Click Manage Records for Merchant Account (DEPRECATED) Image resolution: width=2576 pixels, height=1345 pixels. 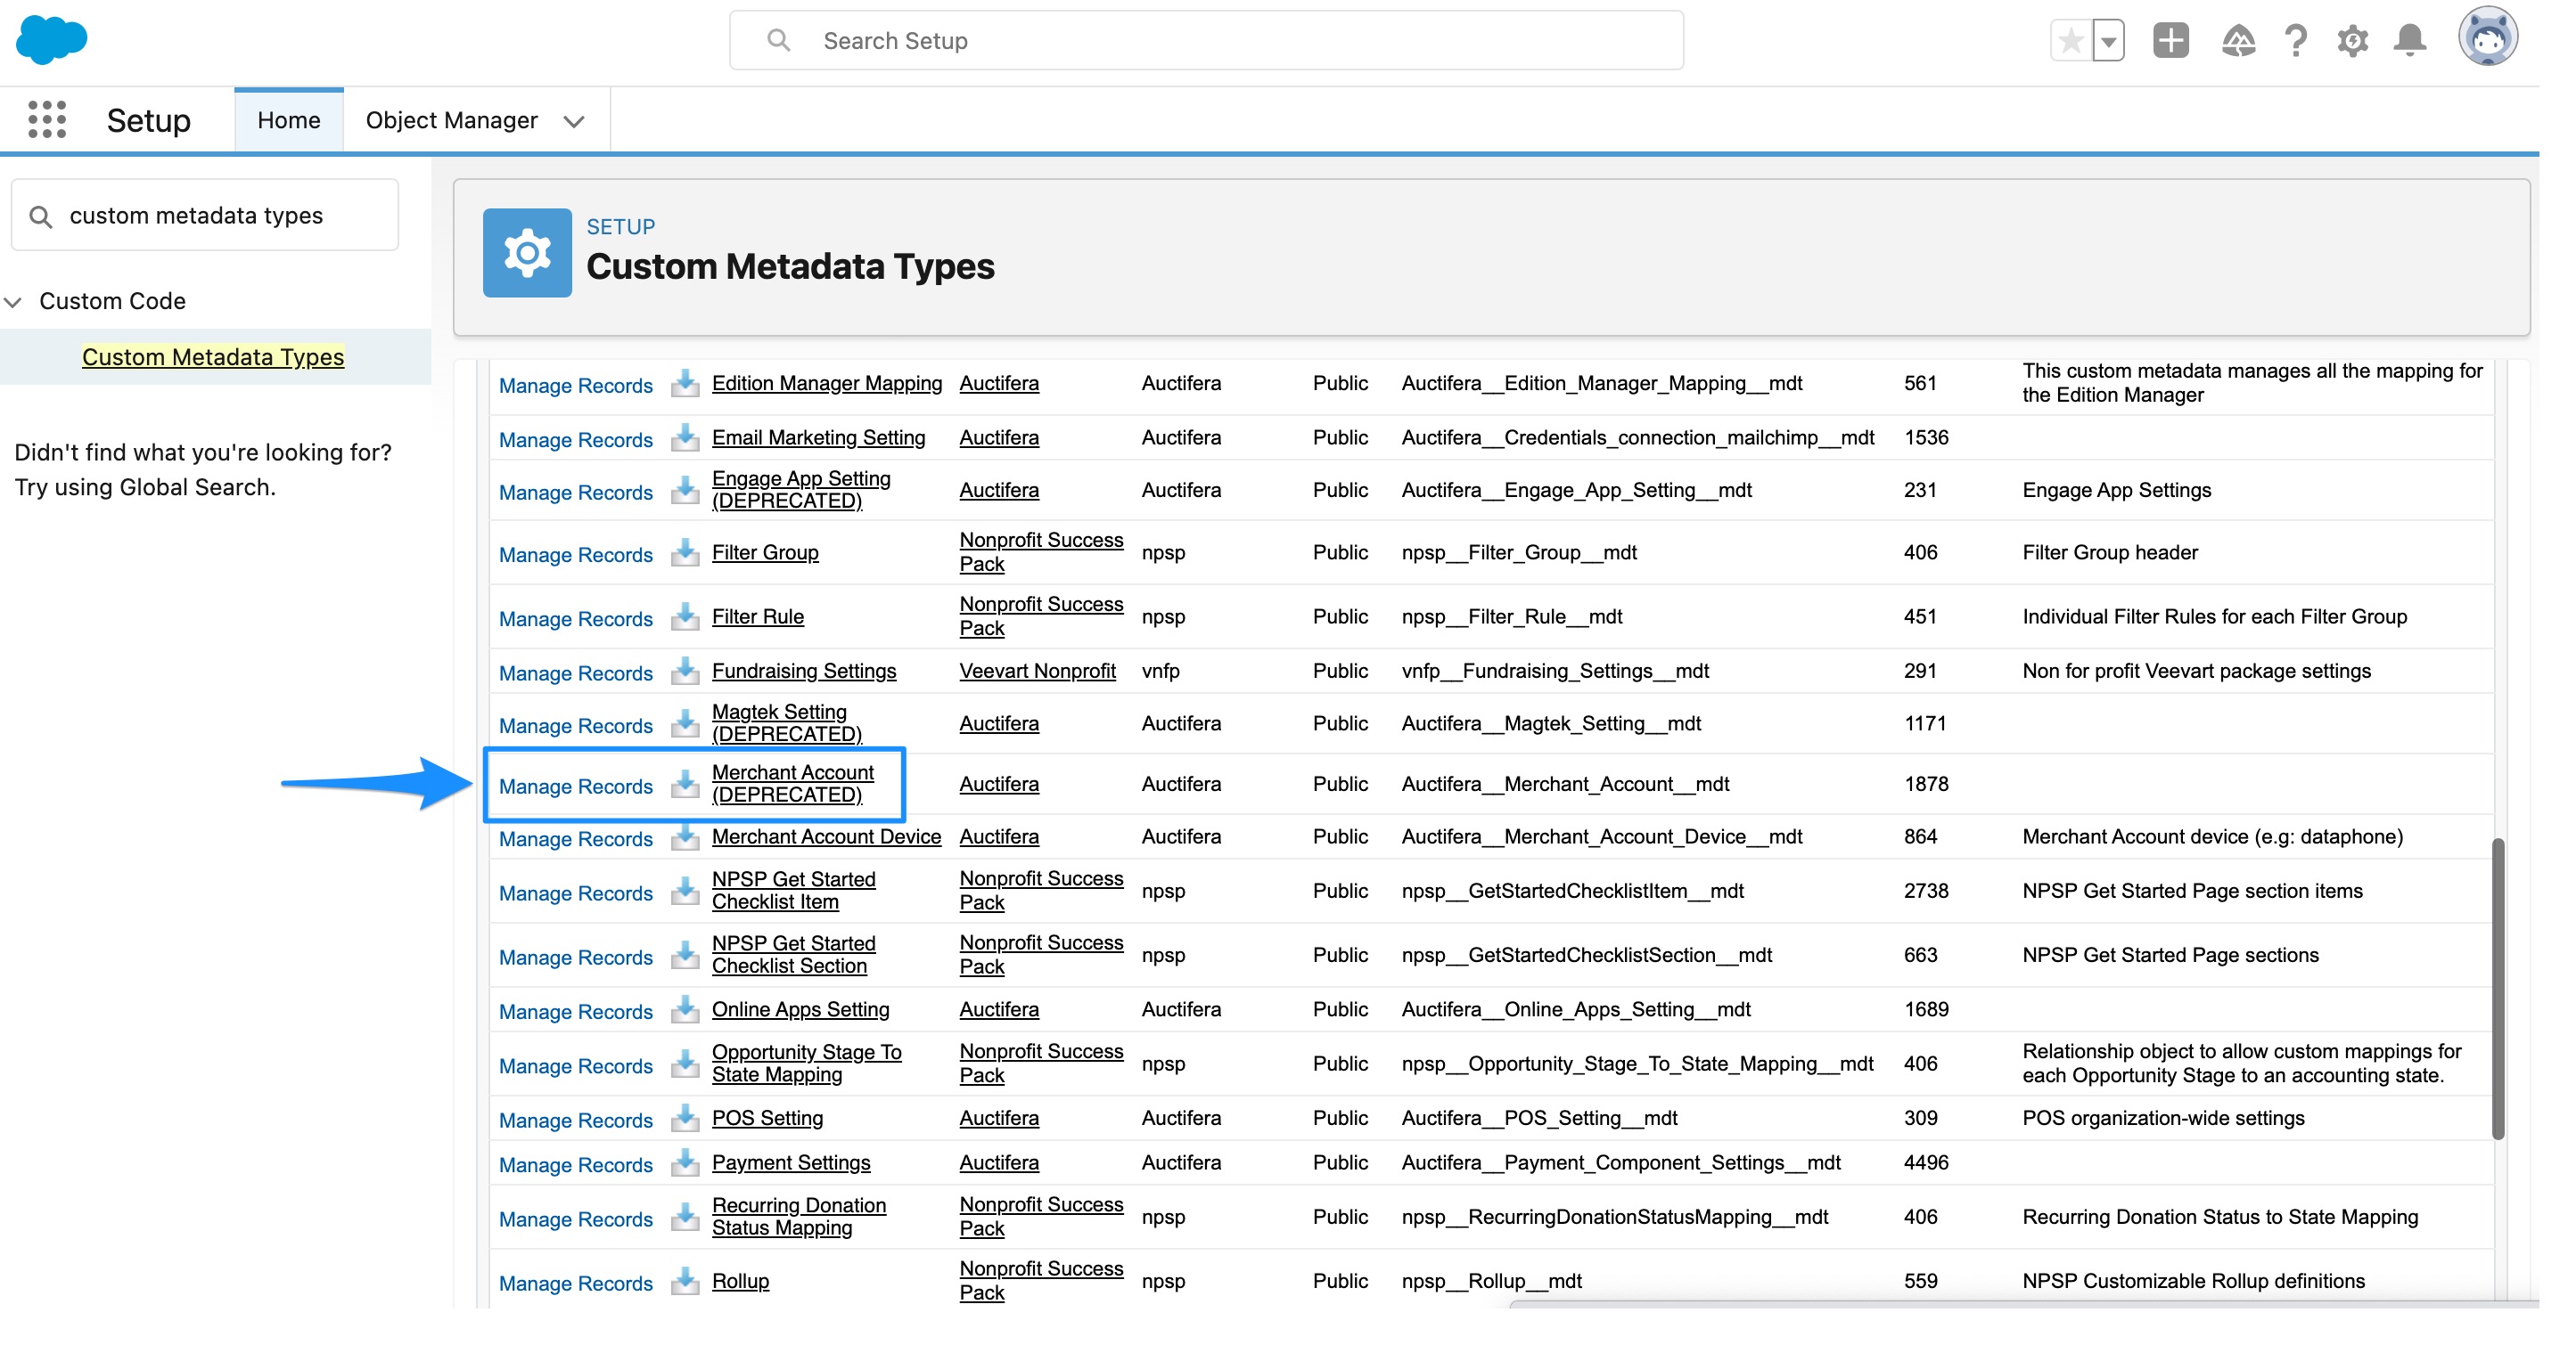tap(575, 787)
